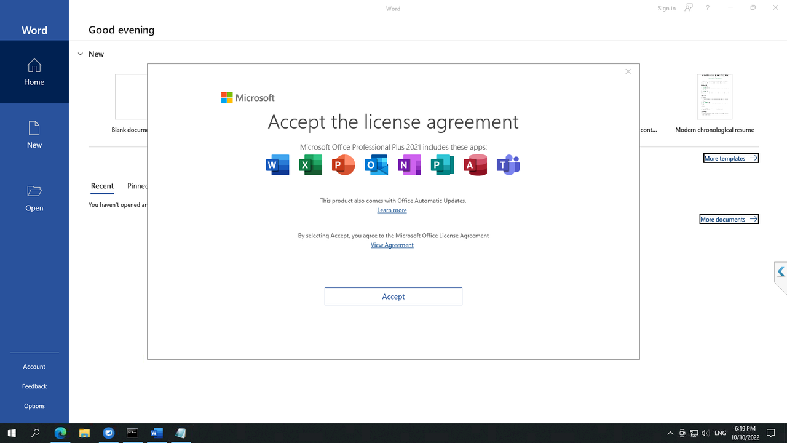The image size is (787, 443).
Task: Click the Microsoft logo in the dialog
Action: coord(248,98)
